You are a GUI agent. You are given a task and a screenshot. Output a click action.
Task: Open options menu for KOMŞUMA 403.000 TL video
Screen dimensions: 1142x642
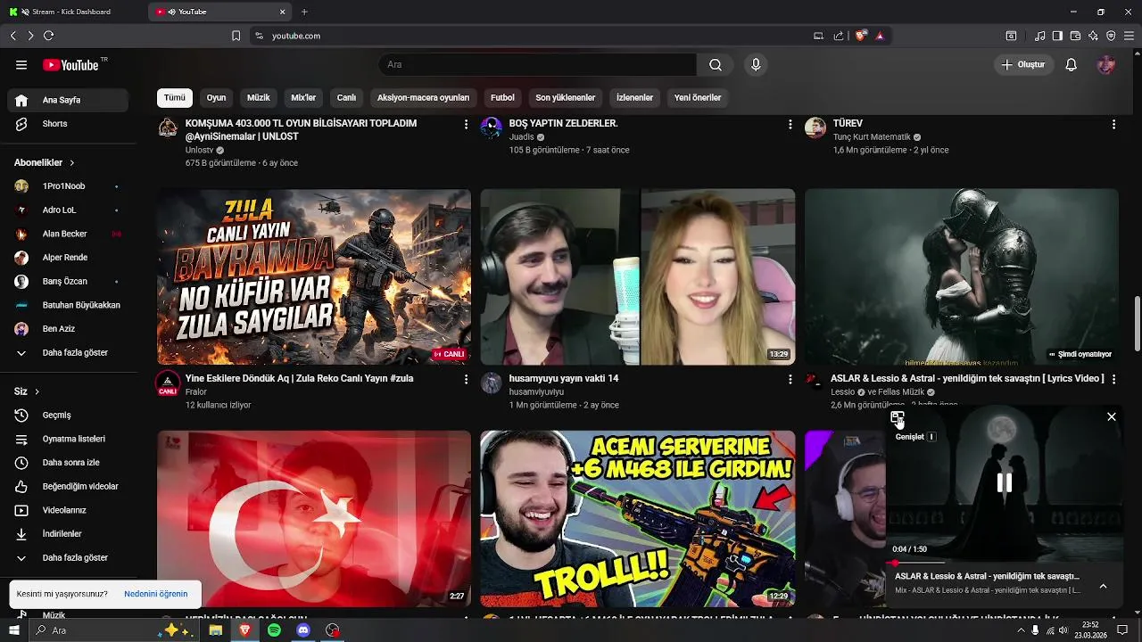click(x=466, y=125)
